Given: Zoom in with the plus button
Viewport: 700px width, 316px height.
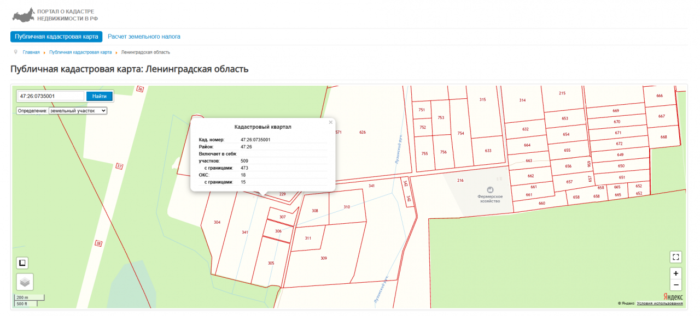Looking at the screenshot, I should [676, 273].
